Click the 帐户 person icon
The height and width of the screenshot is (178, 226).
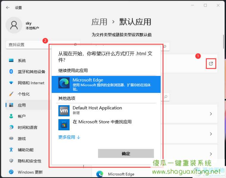[11, 116]
